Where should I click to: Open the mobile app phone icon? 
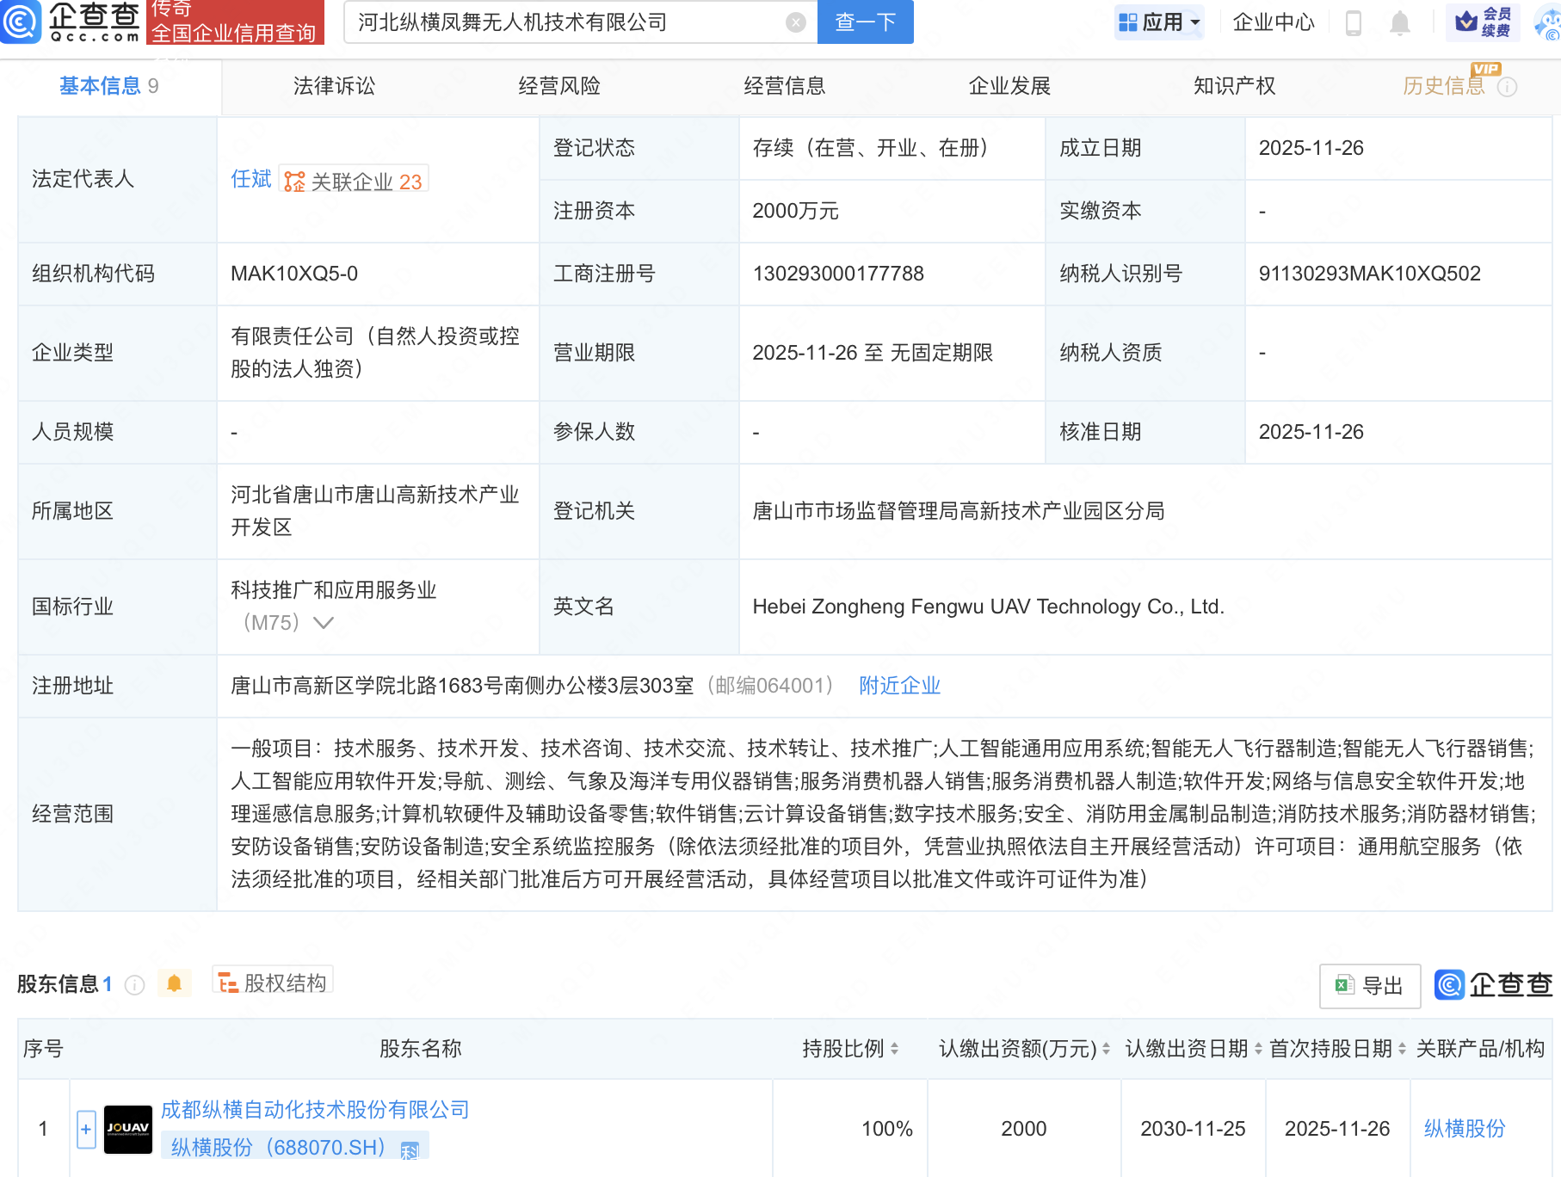coord(1353,22)
